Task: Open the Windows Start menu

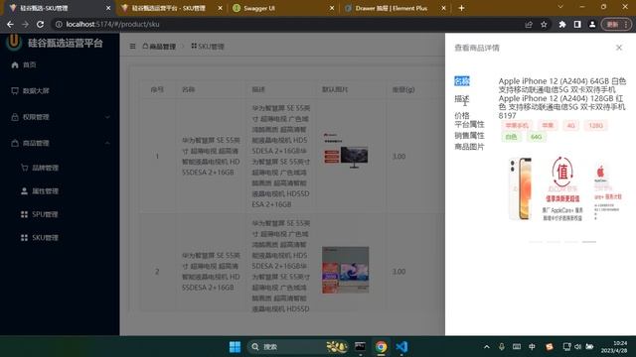Action: click(x=235, y=347)
